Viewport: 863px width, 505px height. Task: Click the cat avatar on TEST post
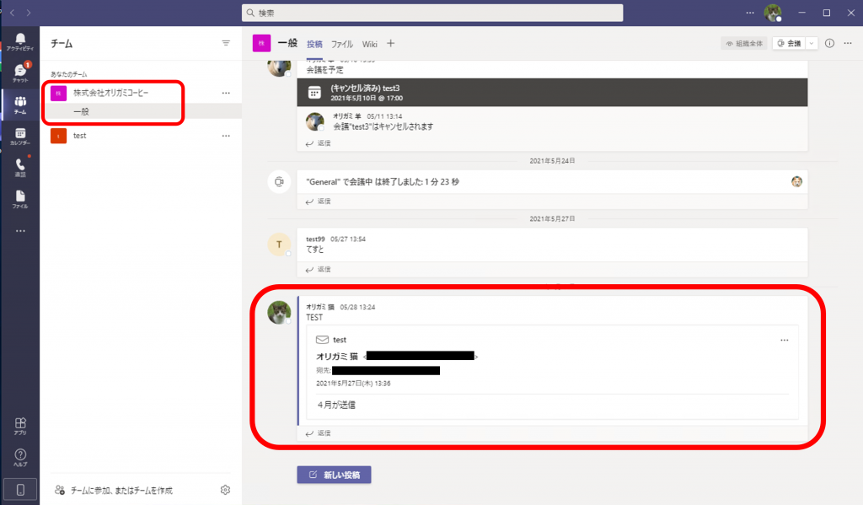pyautogui.click(x=279, y=312)
